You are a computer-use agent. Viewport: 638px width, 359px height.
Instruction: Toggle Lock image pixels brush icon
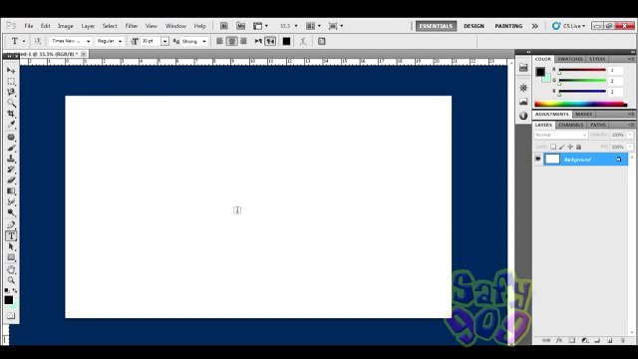[561, 147]
